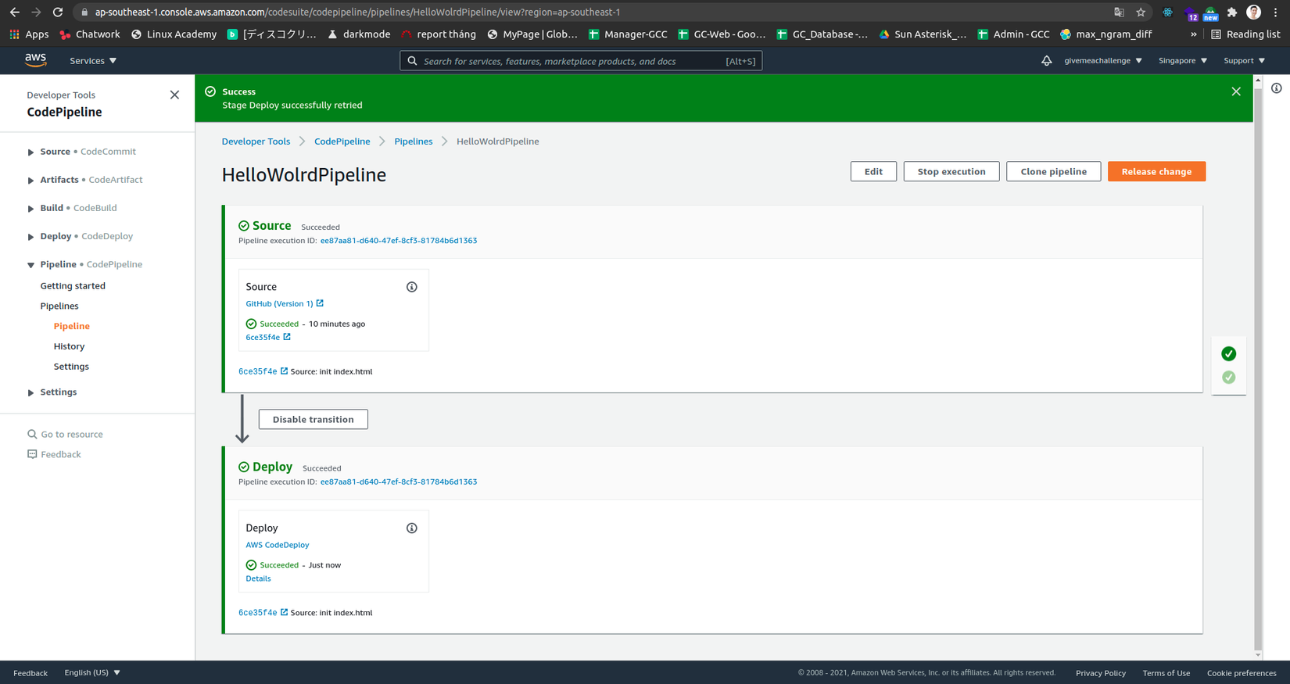Open the Services dropdown
The image size is (1290, 684).
click(93, 60)
